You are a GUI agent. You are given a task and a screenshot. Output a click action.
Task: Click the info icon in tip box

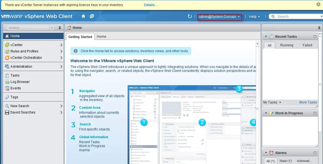point(75,51)
